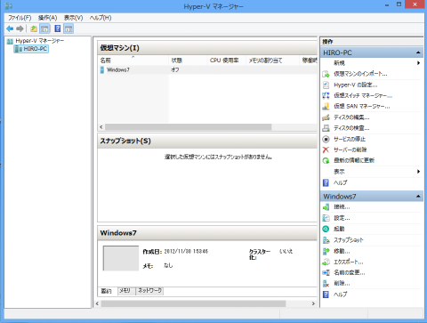Open 仮想スイッチ マネージャー action
Screen dimensions: 427x323
[363, 95]
